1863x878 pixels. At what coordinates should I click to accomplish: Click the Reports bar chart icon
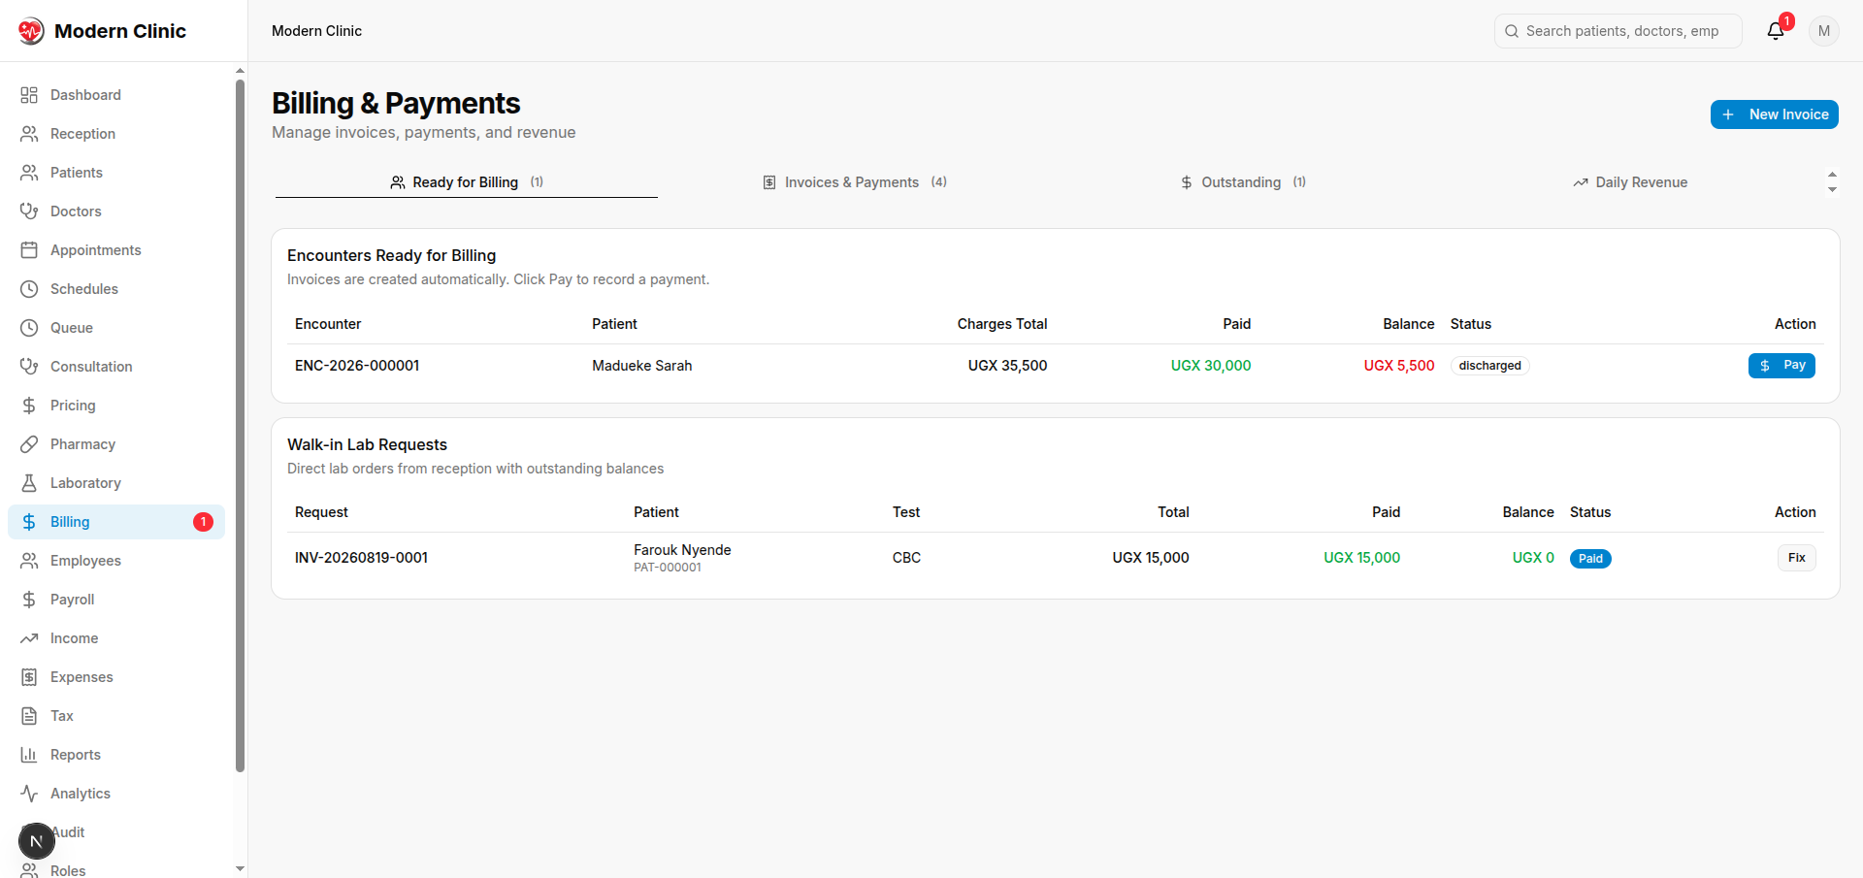point(29,755)
